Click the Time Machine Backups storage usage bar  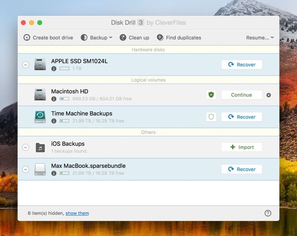tap(64, 121)
